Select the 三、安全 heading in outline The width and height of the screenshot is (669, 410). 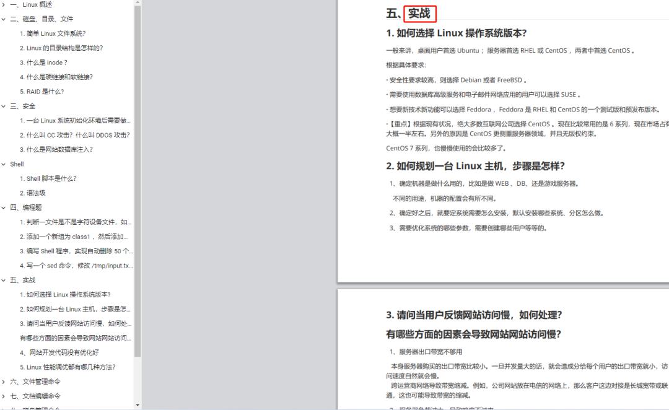(x=23, y=107)
